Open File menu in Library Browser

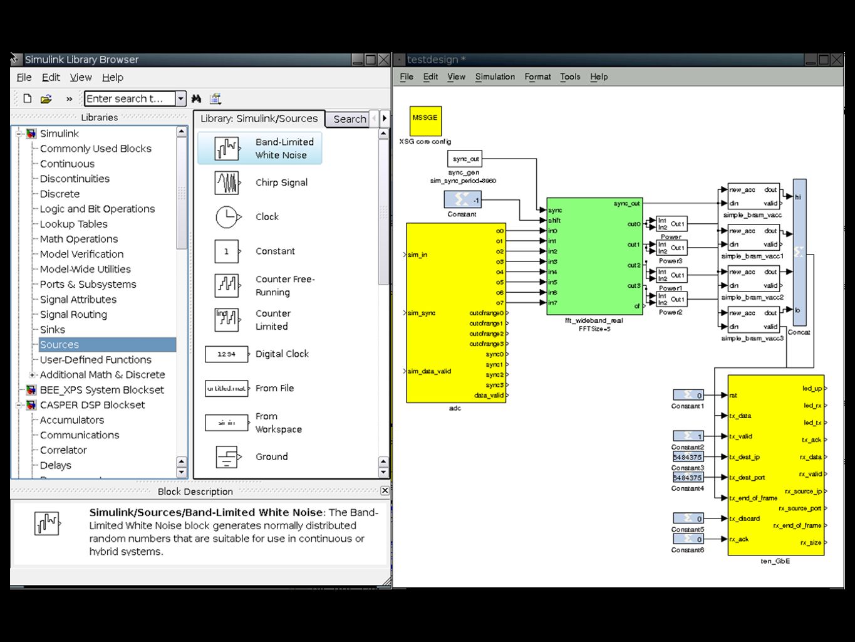(x=24, y=77)
